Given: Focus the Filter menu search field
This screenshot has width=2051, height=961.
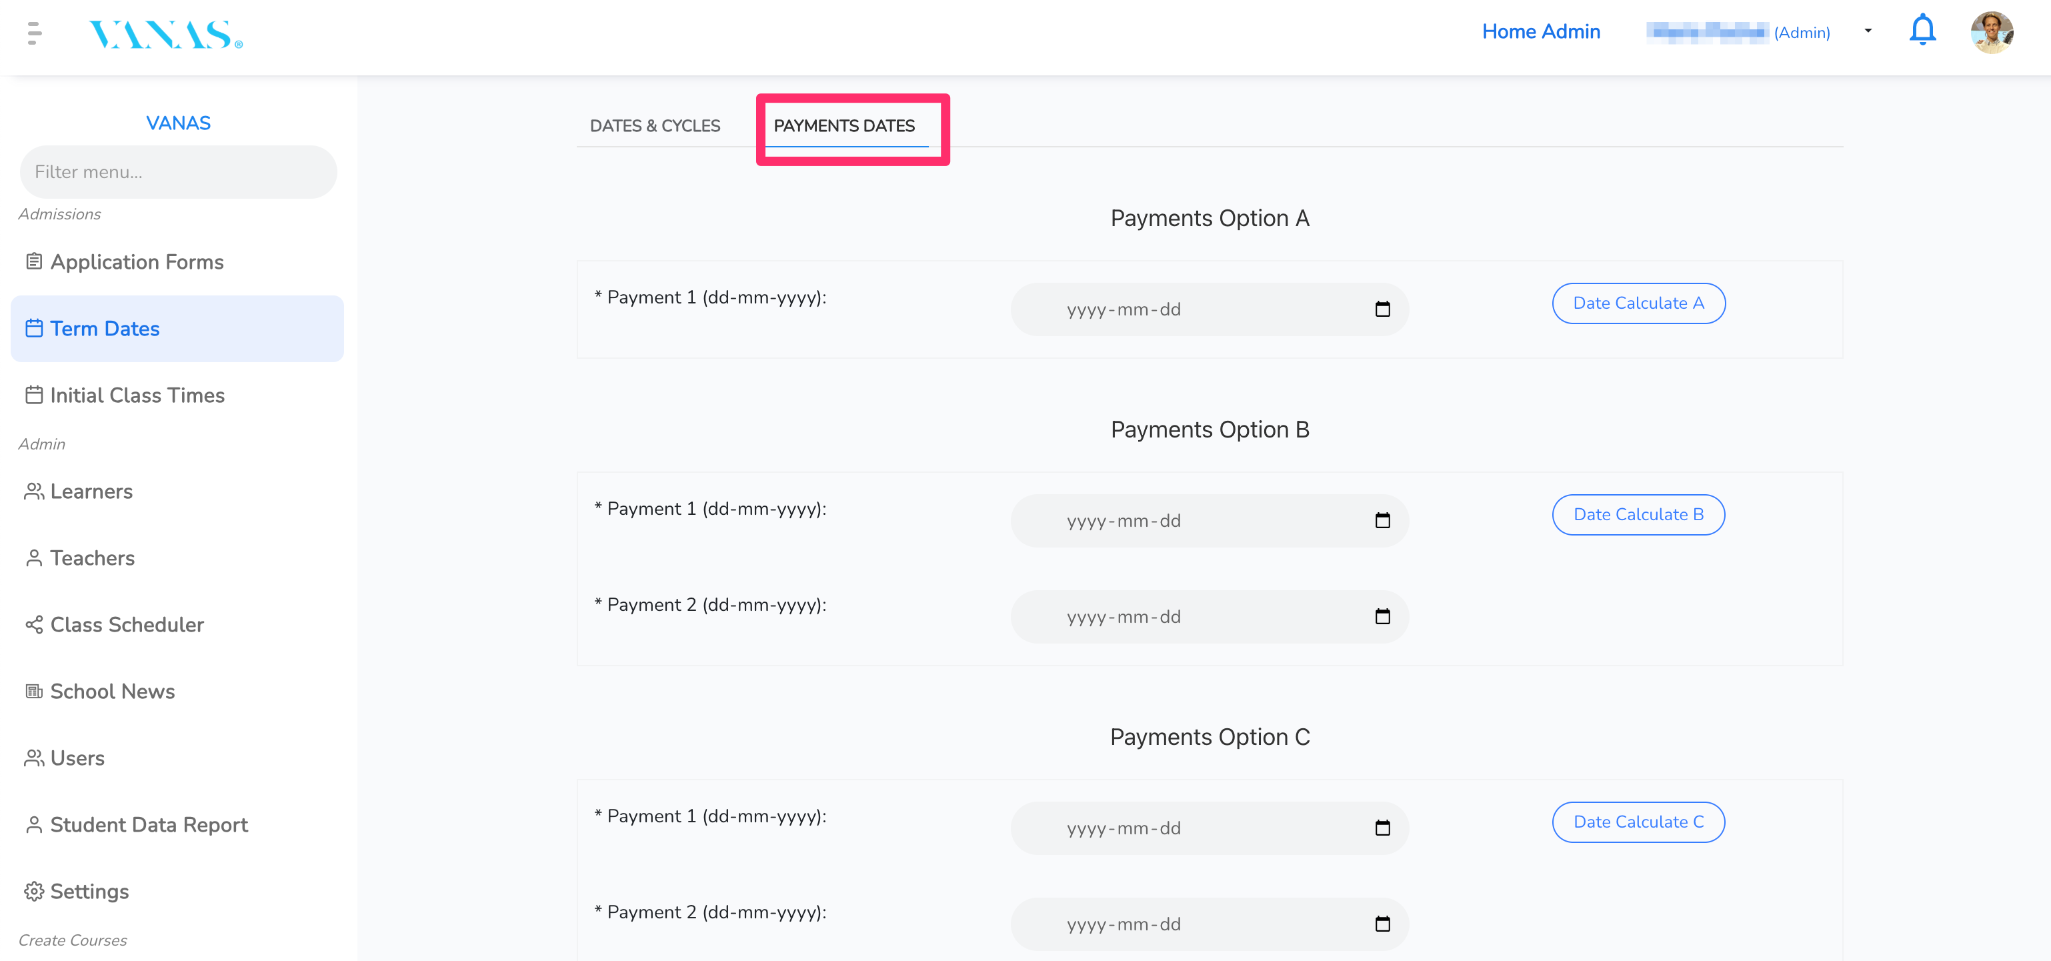Looking at the screenshot, I should click(x=178, y=172).
